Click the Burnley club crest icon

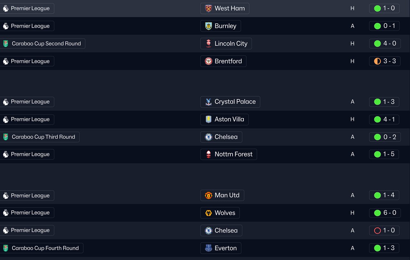(x=209, y=26)
